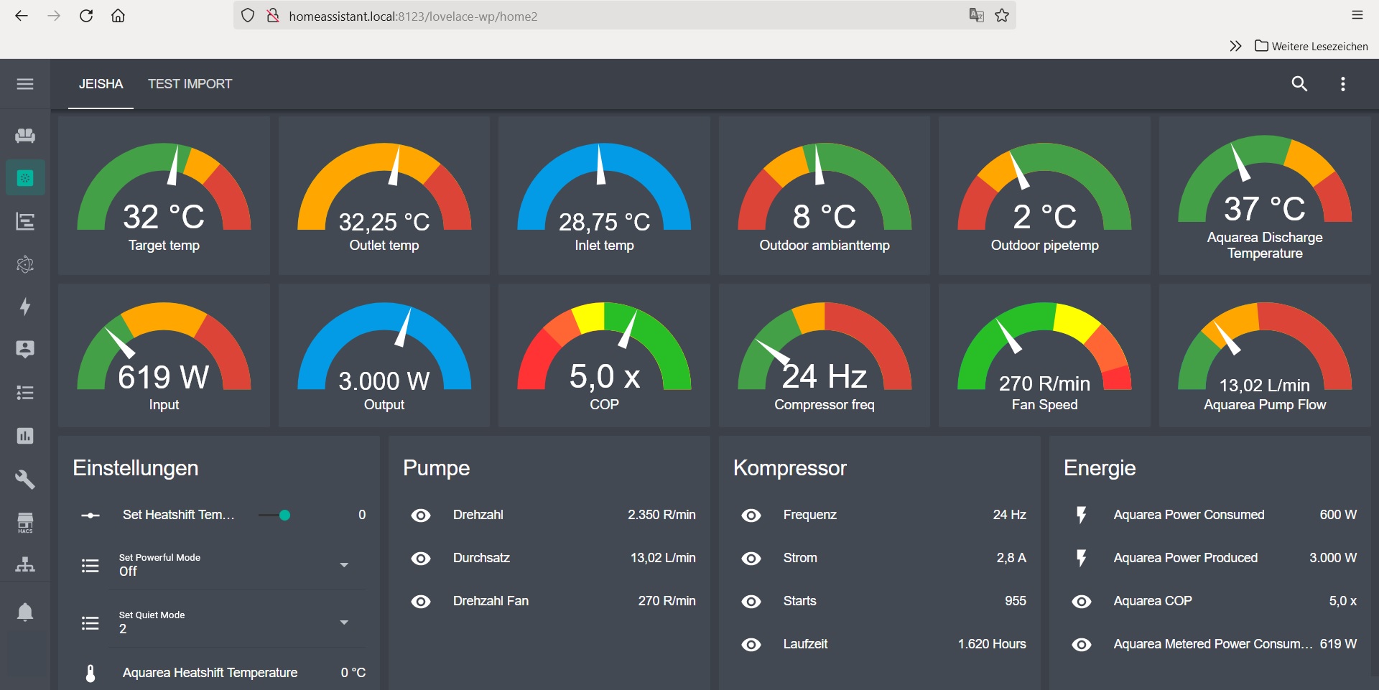
Task: Show more bookmarks with the double chevron
Action: click(x=1235, y=46)
